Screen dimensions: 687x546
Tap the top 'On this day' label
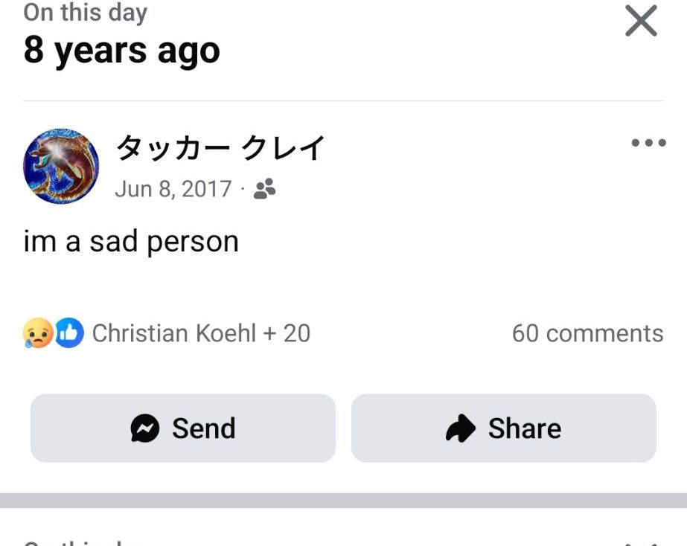point(85,12)
